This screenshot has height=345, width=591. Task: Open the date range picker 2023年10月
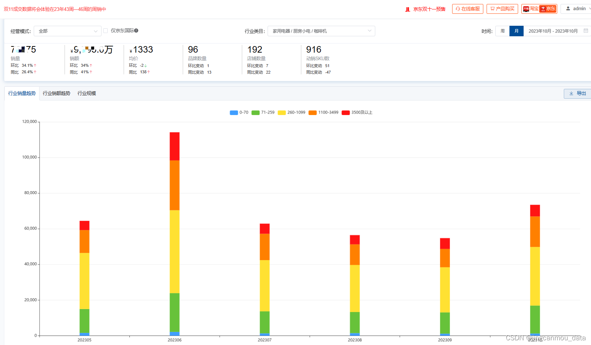553,31
